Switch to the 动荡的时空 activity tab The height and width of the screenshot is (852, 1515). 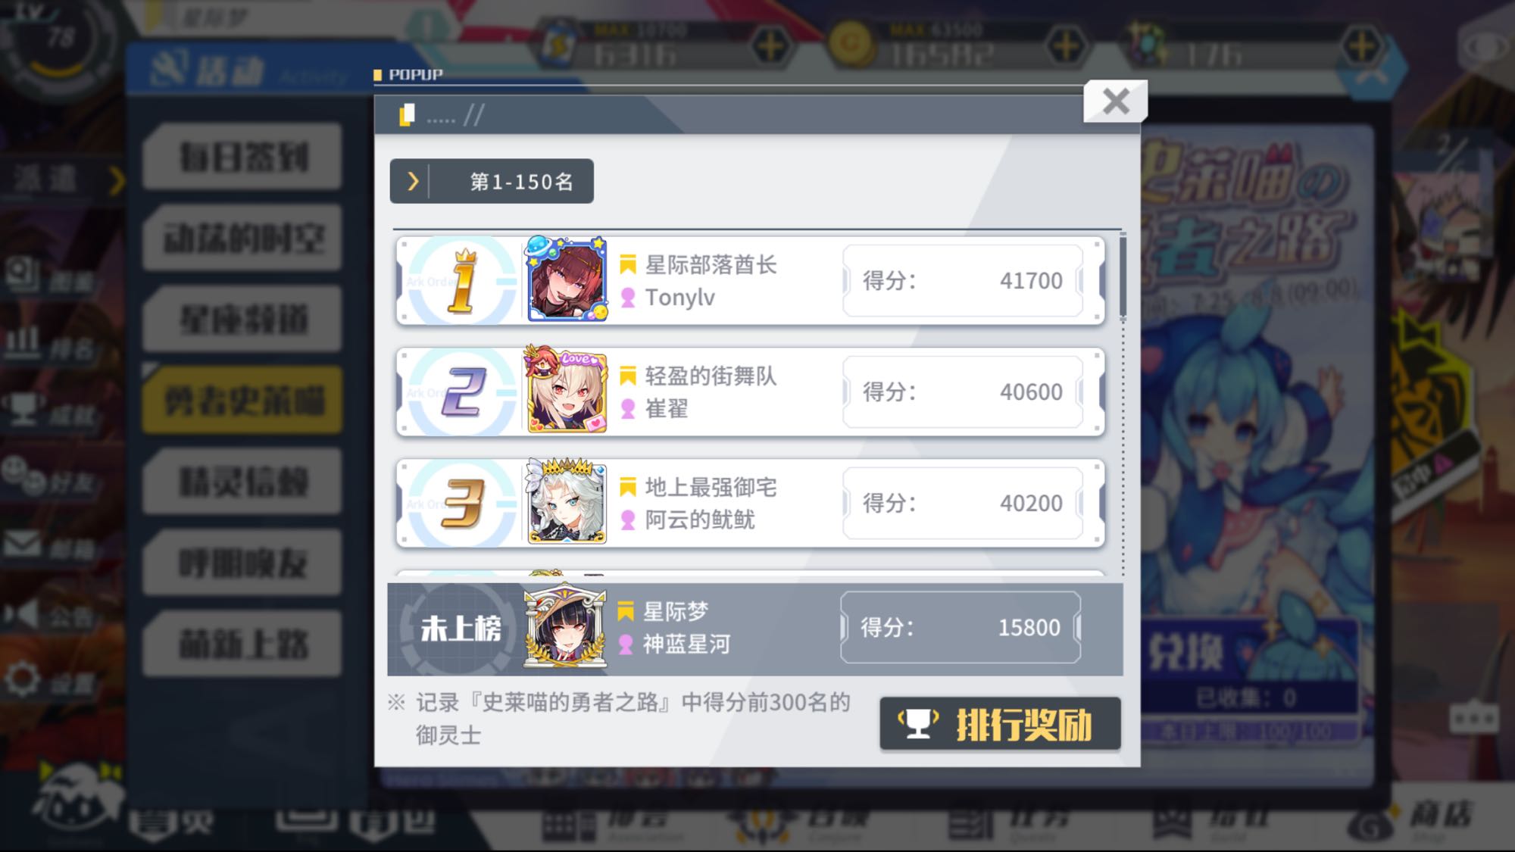pos(242,239)
